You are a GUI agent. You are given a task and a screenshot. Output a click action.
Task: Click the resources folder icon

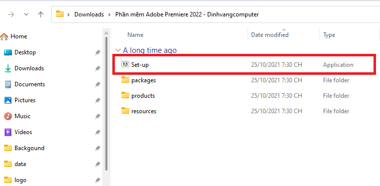[125, 111]
